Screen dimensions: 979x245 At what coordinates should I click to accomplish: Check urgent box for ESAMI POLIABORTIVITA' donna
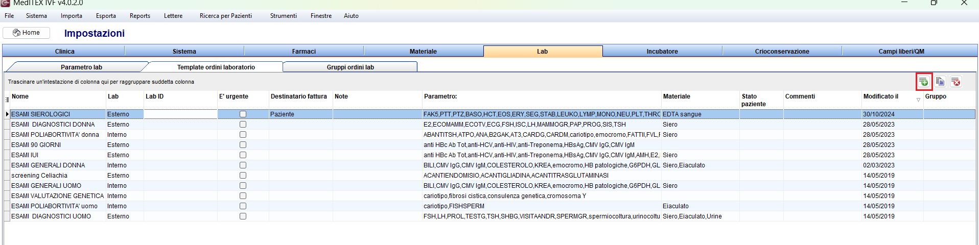243,135
